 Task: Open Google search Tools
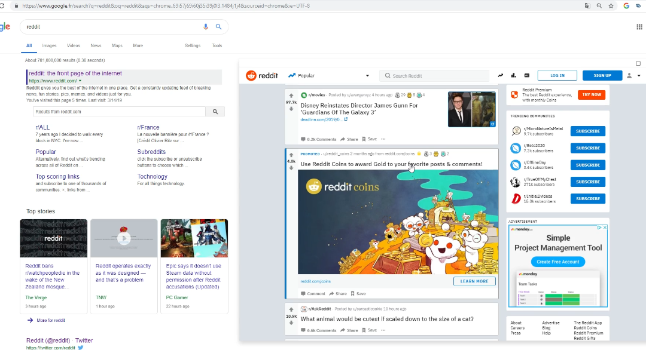click(217, 45)
